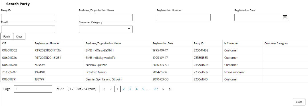Click the Page number input box

[x=33, y=89]
